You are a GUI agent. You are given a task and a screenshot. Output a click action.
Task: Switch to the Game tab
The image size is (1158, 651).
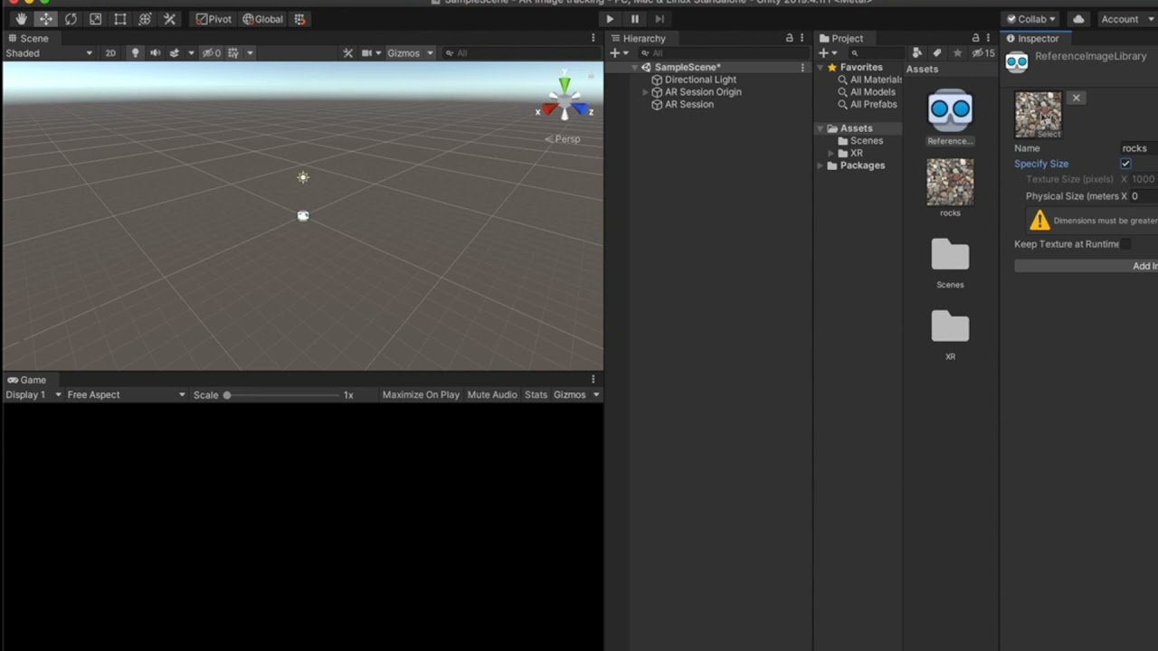click(27, 380)
